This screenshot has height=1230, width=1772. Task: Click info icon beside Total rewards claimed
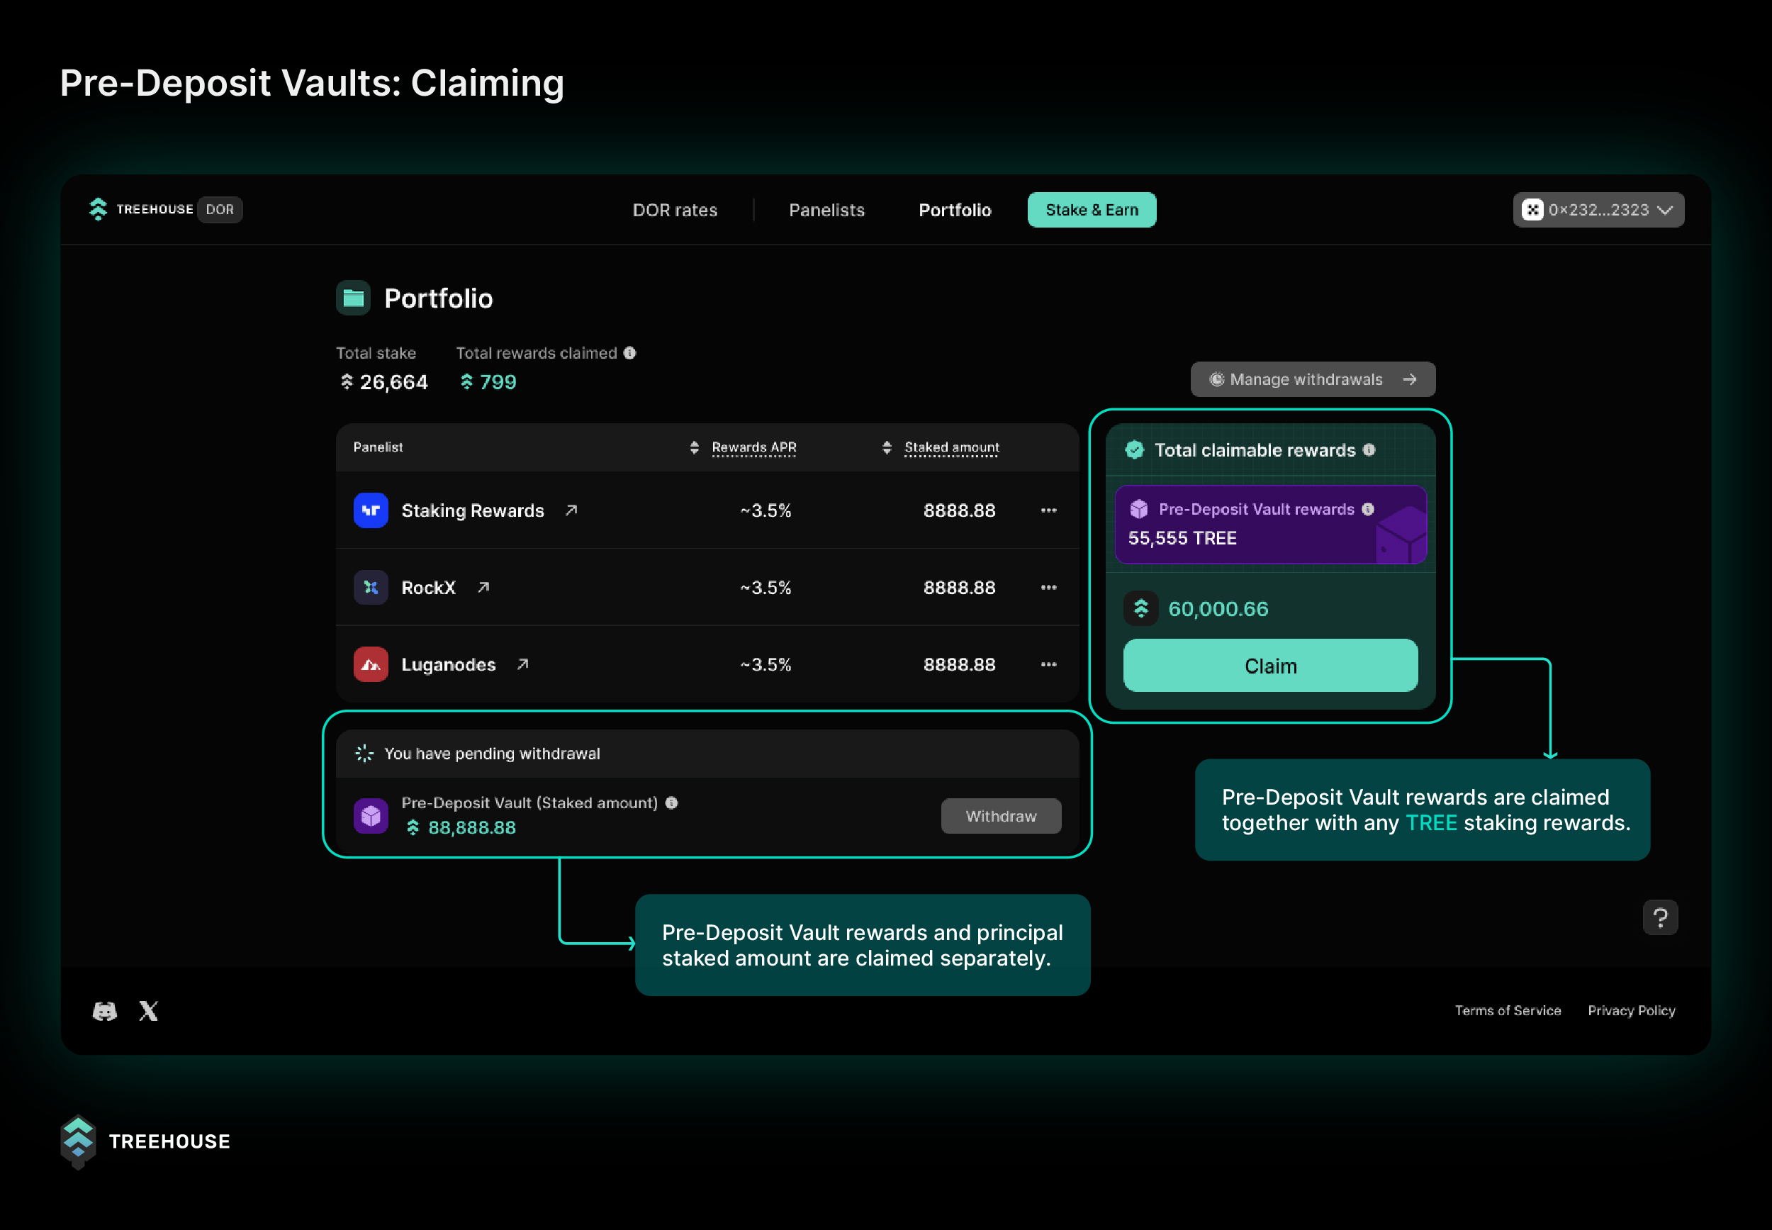(630, 353)
